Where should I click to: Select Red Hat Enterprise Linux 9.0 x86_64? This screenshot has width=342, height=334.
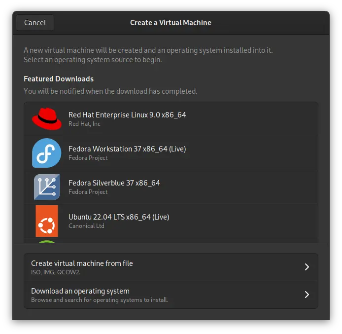171,119
